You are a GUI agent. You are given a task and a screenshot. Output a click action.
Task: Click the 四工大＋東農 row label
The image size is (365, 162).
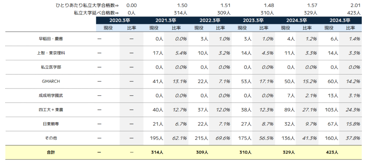tap(51, 110)
